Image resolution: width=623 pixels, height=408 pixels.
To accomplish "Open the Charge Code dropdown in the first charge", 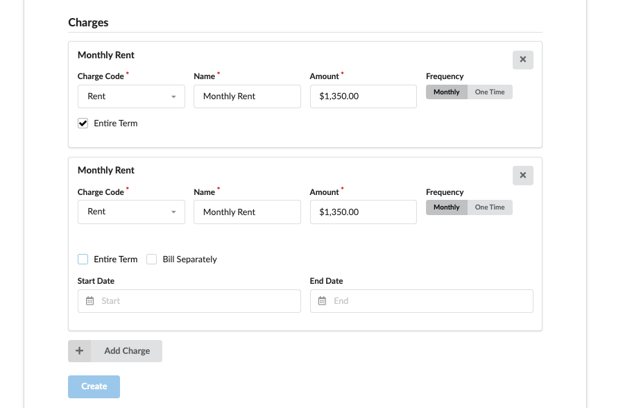I will [132, 96].
